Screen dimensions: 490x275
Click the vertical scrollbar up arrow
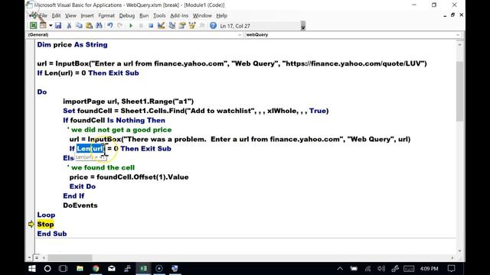[x=459, y=44]
